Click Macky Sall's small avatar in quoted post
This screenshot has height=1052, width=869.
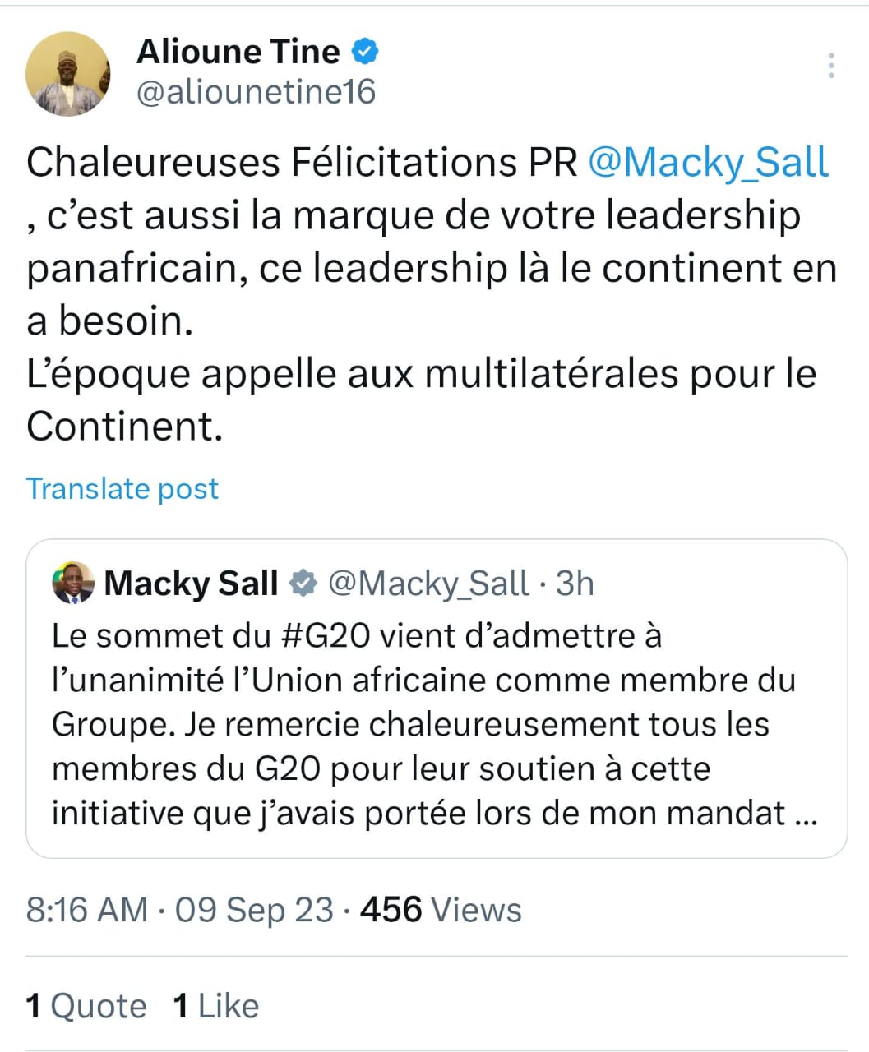click(72, 584)
